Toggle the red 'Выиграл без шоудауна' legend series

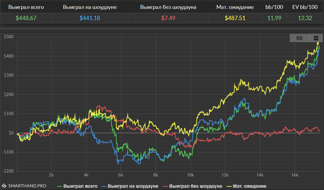click(193, 186)
